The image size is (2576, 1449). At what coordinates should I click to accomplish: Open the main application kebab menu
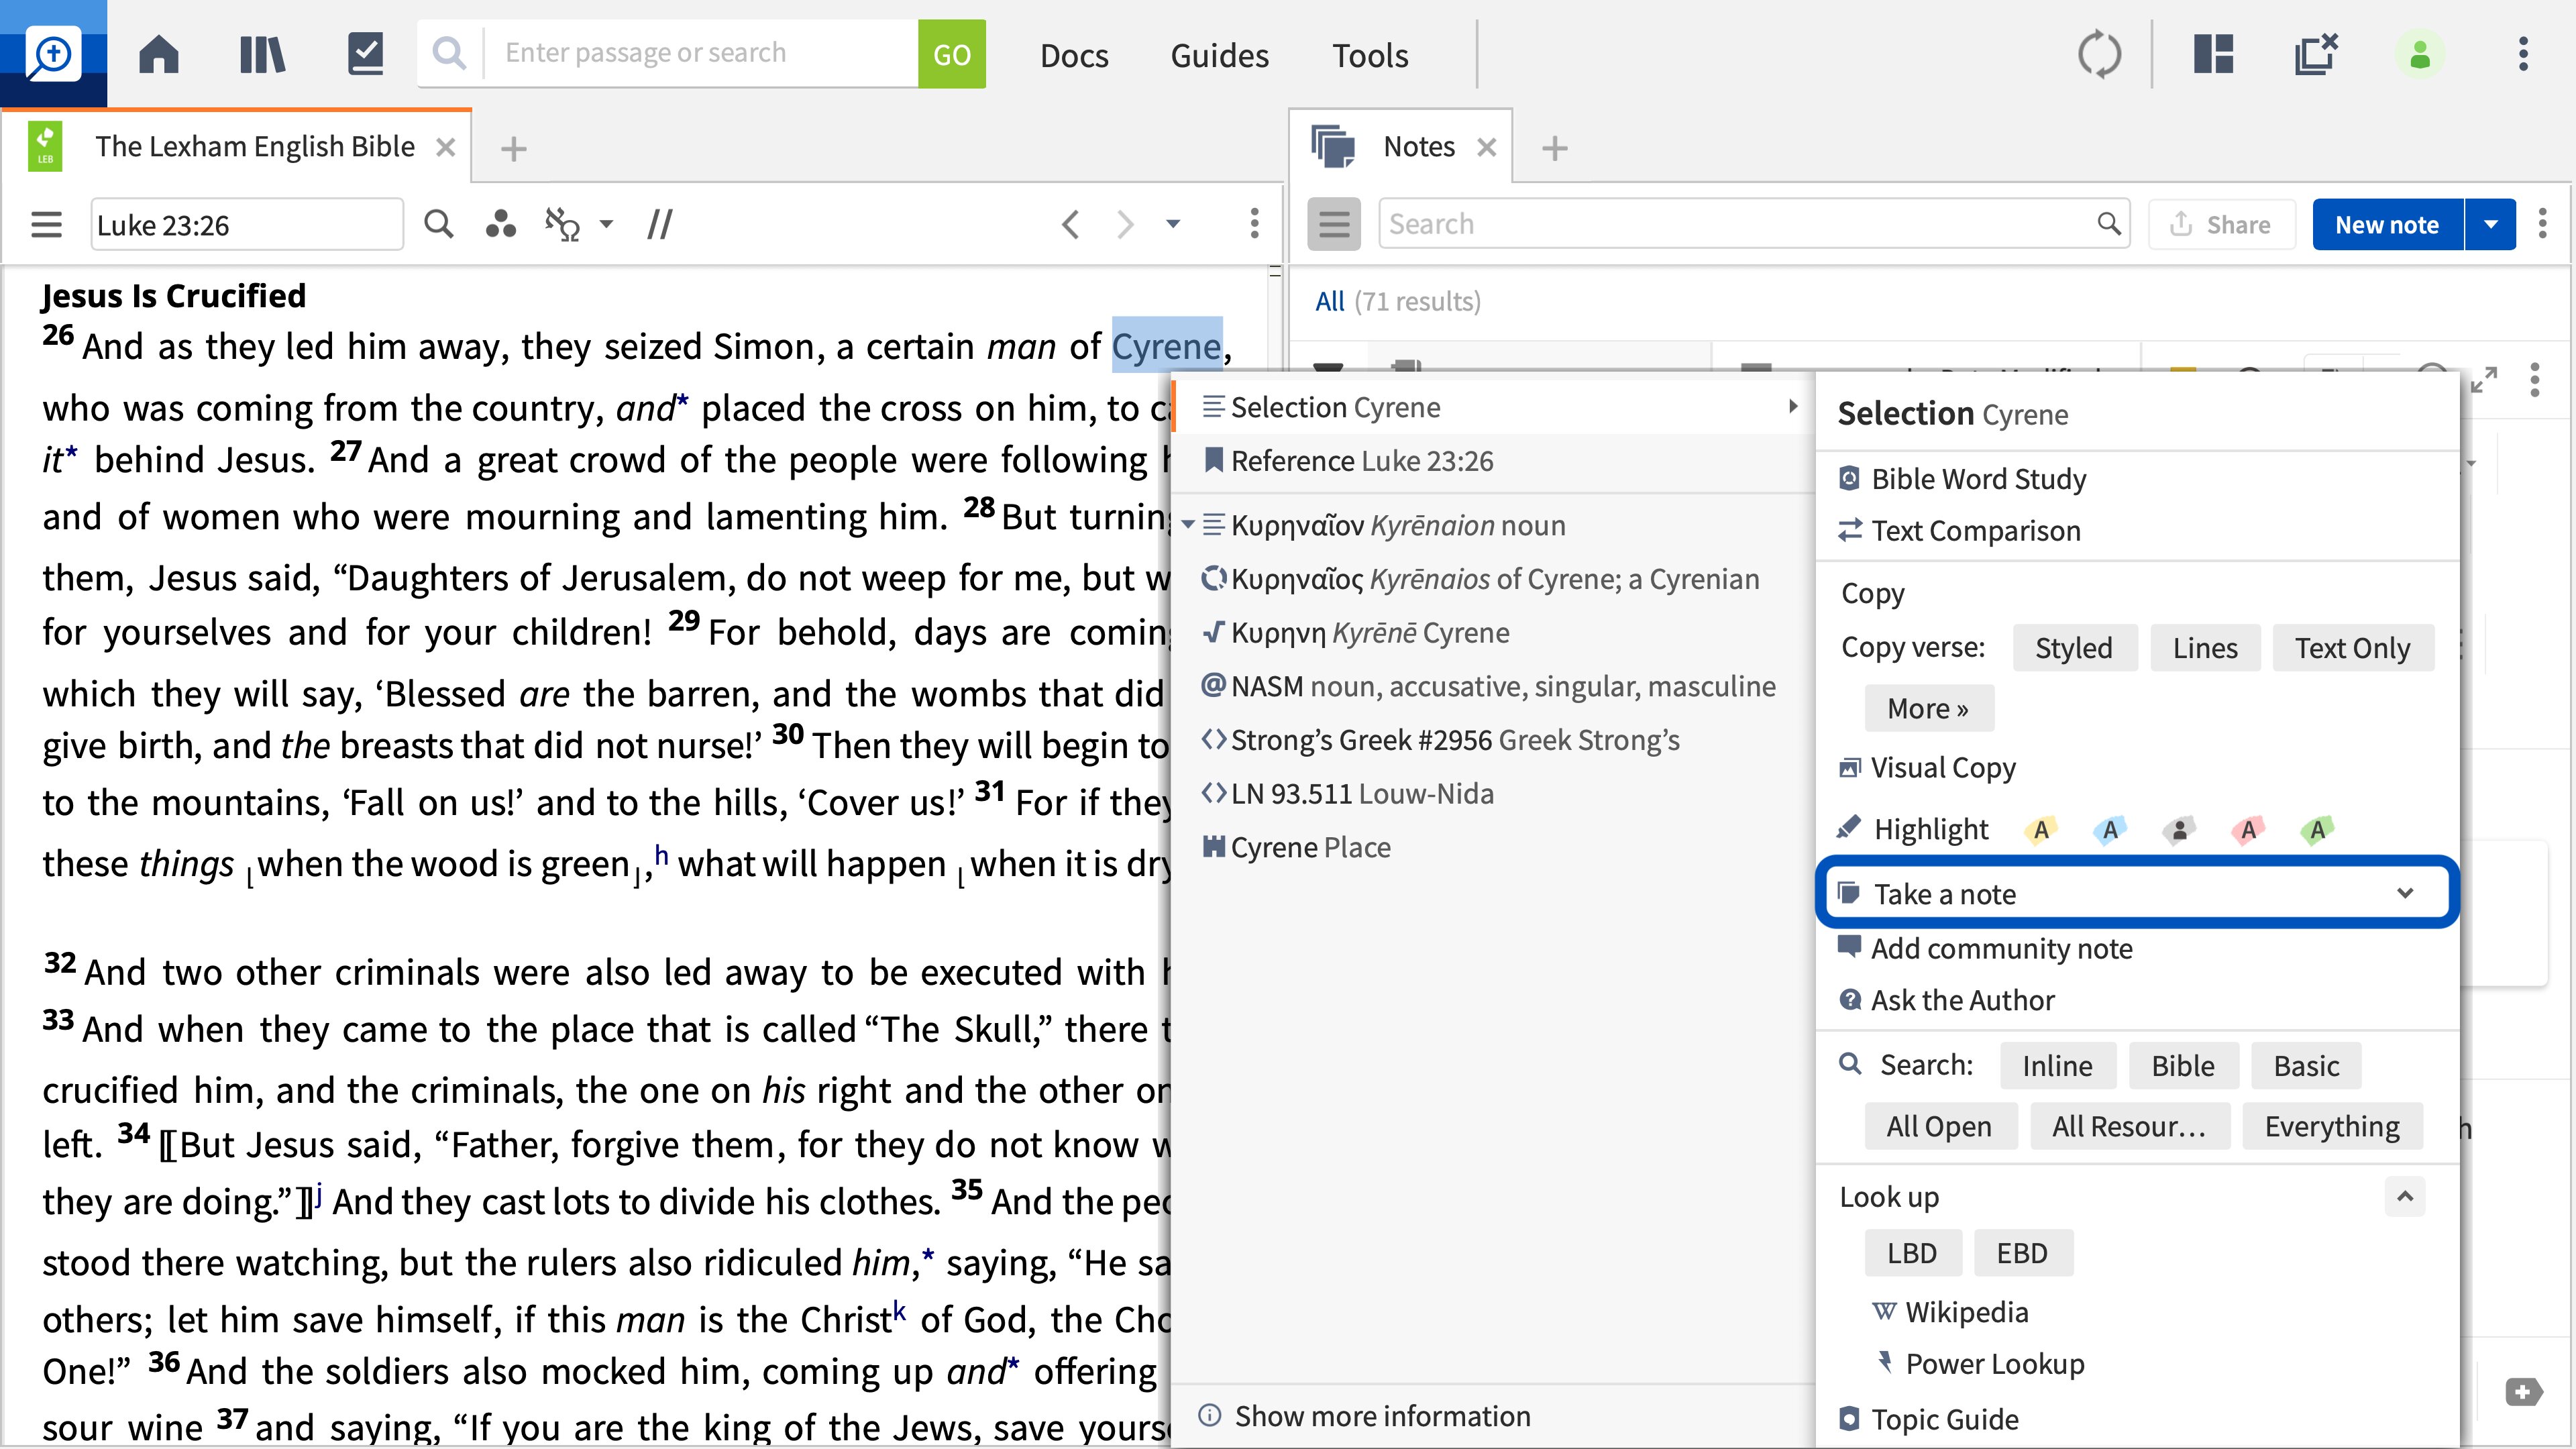coord(2523,54)
